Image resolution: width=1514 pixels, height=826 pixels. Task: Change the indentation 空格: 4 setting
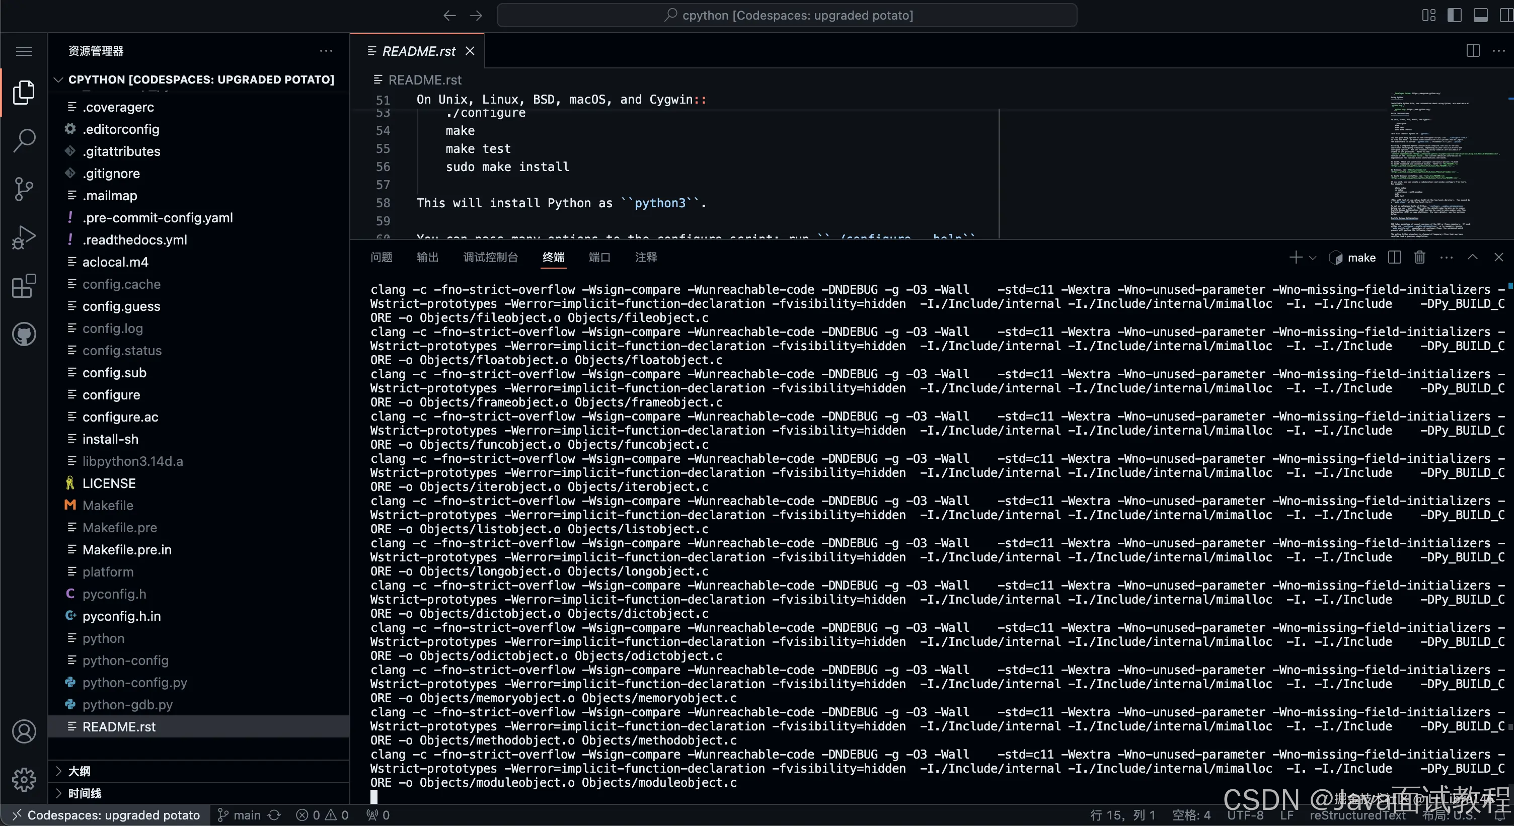coord(1191,815)
